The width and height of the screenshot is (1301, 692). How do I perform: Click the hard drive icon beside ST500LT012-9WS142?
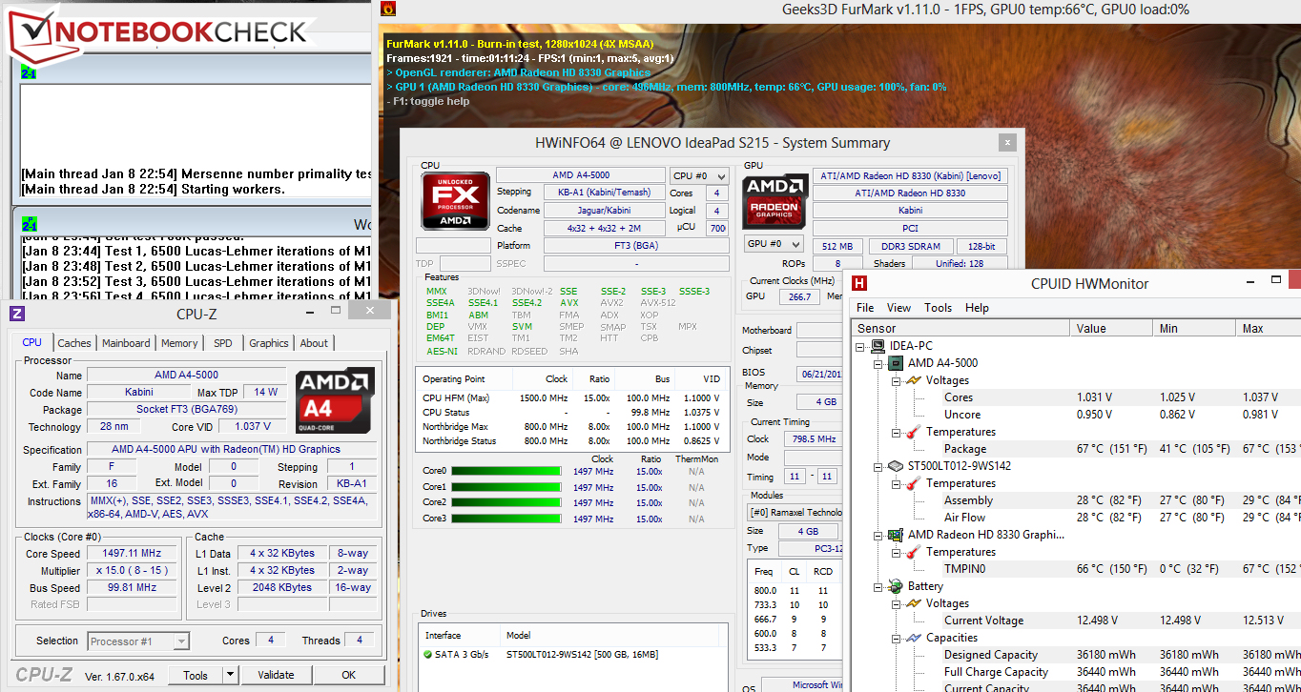click(x=896, y=466)
